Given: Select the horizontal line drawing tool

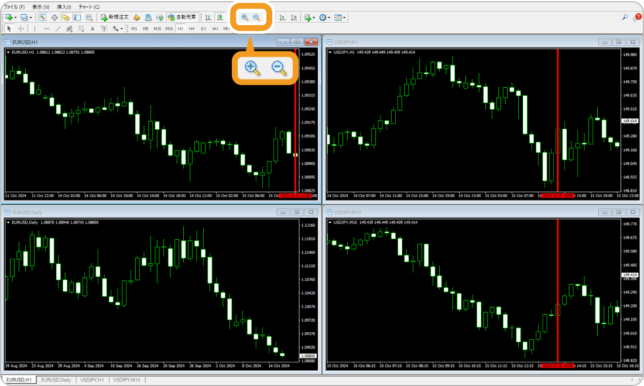Looking at the screenshot, I should tap(46, 29).
